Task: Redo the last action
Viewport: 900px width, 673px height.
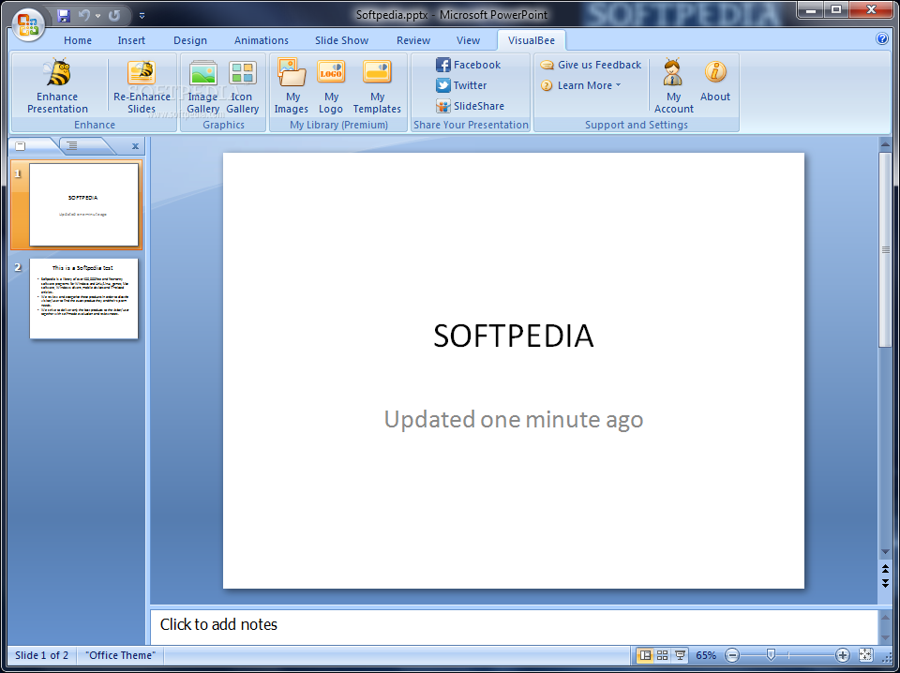Action: (114, 16)
